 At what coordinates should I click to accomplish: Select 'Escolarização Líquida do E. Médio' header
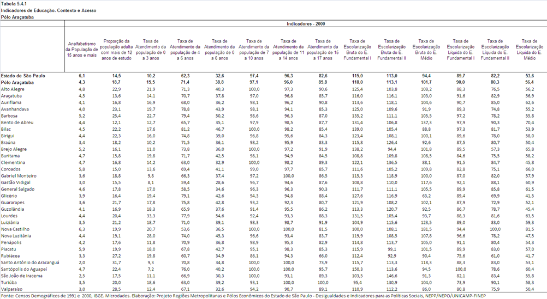(529, 50)
